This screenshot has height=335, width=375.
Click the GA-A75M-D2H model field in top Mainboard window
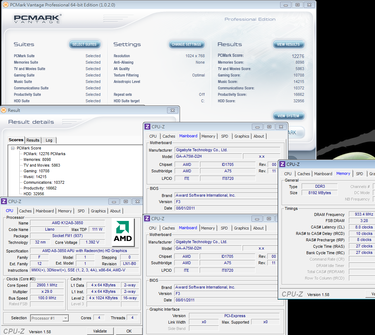[x=208, y=156]
